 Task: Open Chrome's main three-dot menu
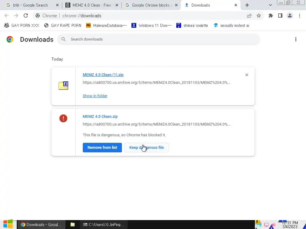[299, 16]
